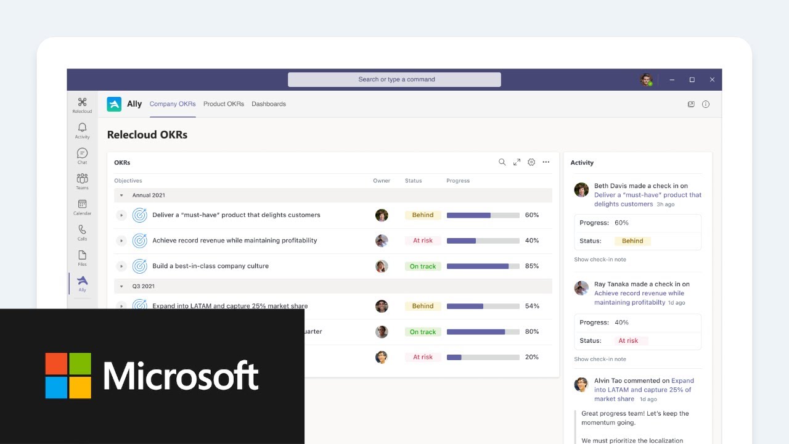Click info icon in tab bar
Viewport: 789px width, 444px height.
706,104
